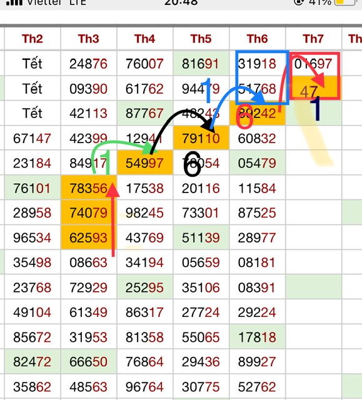The image size is (362, 400).
Task: Select green cell 17818 in Th6
Action: click(x=257, y=337)
